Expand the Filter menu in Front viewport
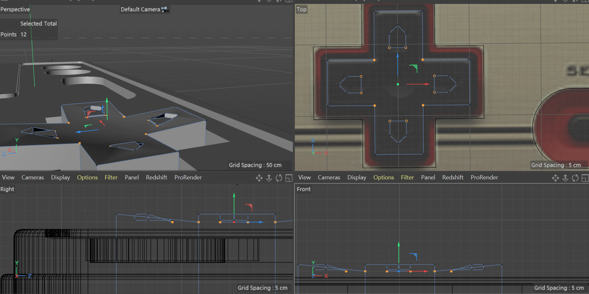The image size is (589, 294). click(x=407, y=177)
